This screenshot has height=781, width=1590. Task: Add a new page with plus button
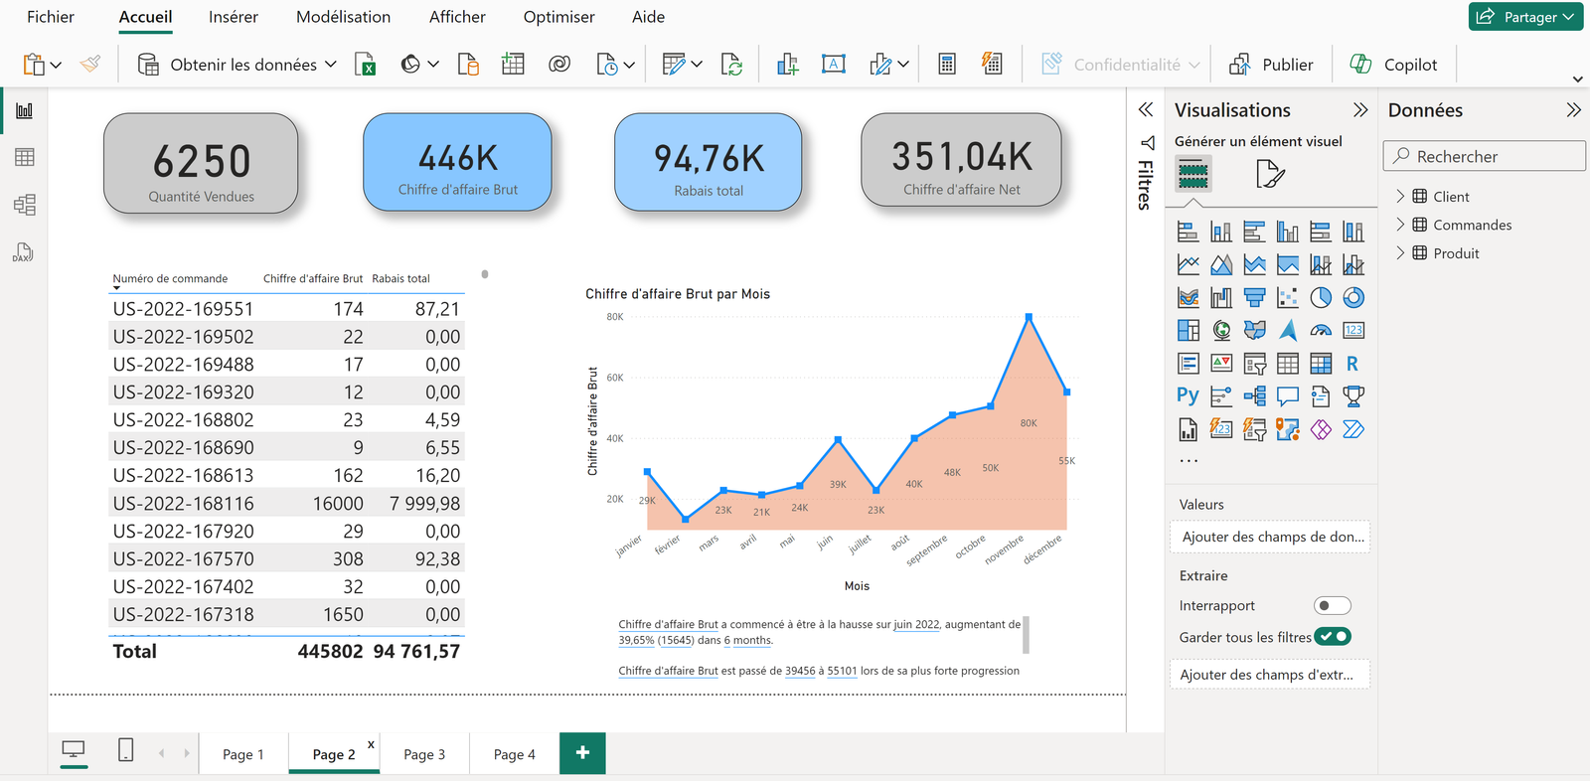click(582, 753)
